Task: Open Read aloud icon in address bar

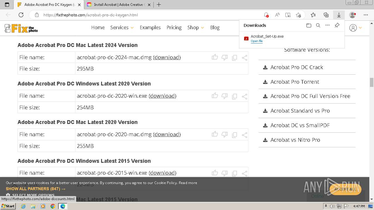Action: click(x=277, y=15)
